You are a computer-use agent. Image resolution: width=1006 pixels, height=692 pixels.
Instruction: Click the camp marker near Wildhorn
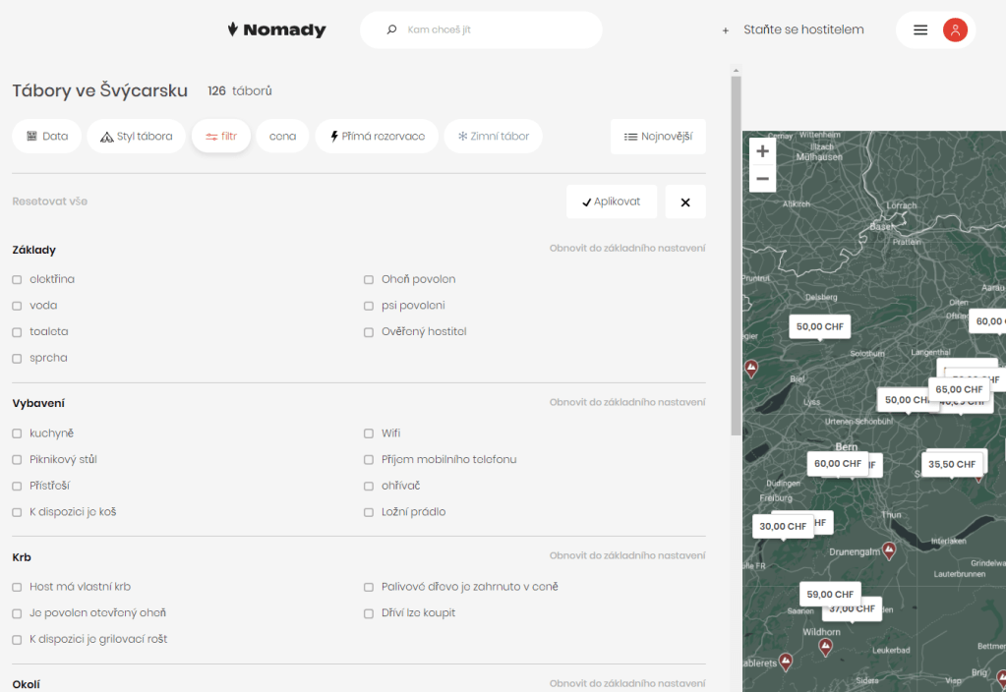pos(825,646)
